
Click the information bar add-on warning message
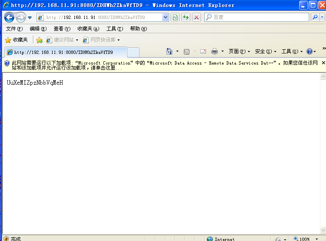point(165,65)
